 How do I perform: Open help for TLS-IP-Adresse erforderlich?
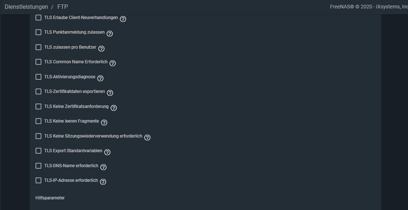point(103,182)
